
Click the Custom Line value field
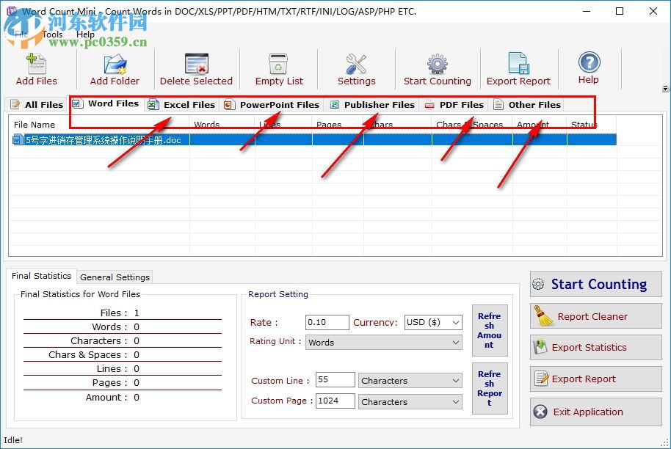335,380
